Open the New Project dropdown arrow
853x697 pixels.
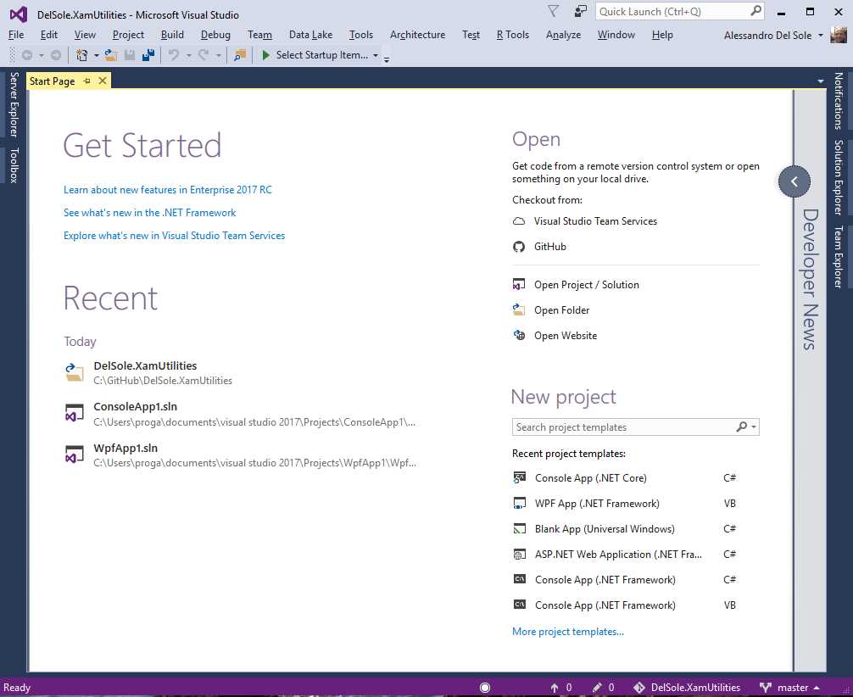point(97,55)
